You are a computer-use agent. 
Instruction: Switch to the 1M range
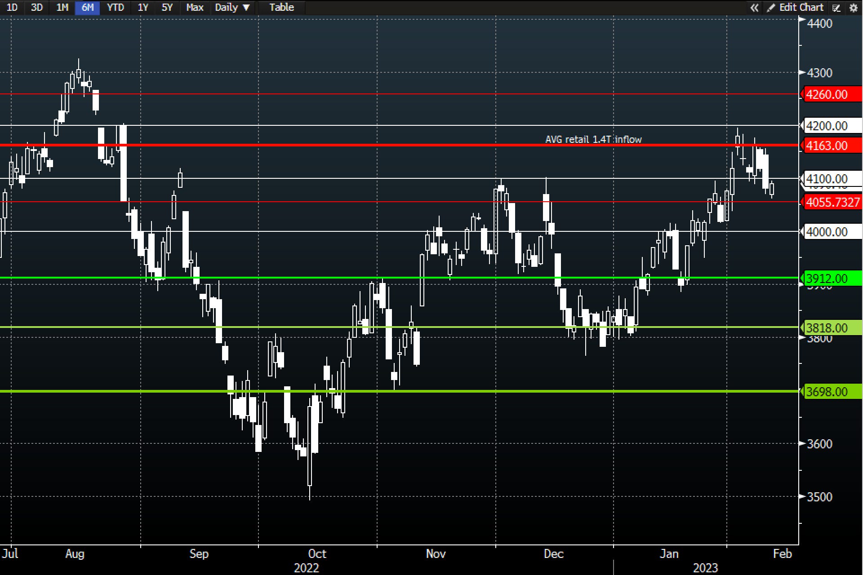(x=62, y=7)
